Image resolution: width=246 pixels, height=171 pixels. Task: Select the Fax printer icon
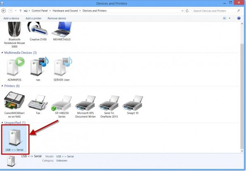point(38,104)
